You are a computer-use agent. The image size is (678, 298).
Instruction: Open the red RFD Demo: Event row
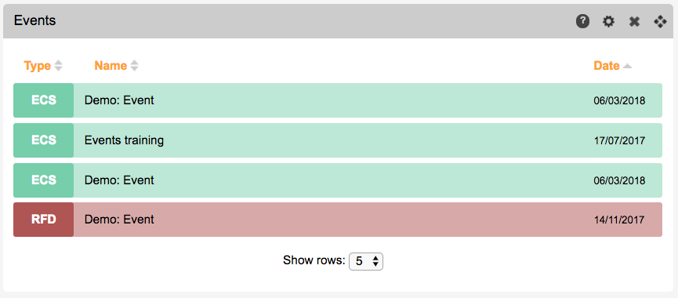tap(338, 220)
